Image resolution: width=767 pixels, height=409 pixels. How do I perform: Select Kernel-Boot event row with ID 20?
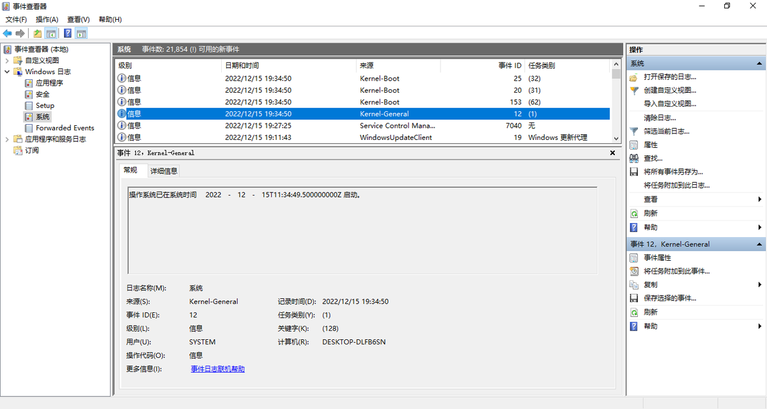click(x=362, y=90)
